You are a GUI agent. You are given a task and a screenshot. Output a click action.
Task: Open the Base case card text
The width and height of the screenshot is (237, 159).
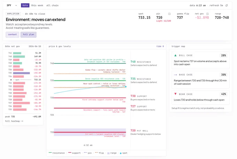(x=200, y=82)
